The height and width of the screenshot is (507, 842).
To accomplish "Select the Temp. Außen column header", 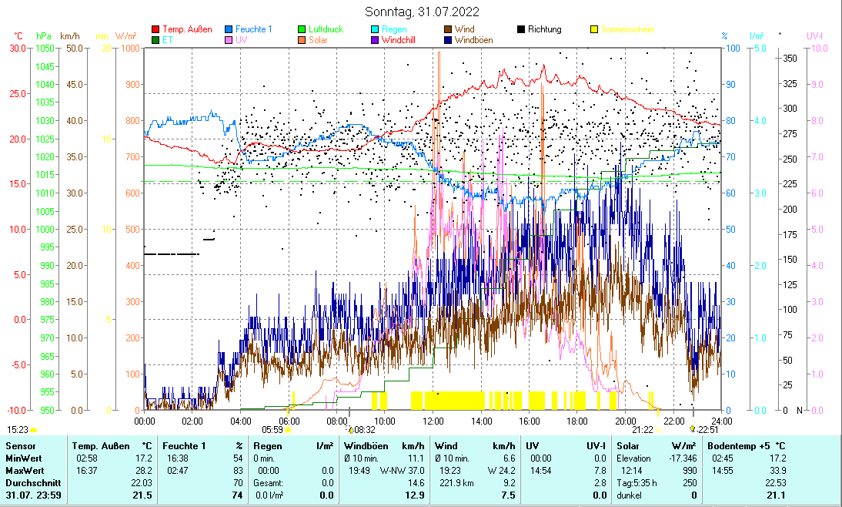I will click(112, 446).
